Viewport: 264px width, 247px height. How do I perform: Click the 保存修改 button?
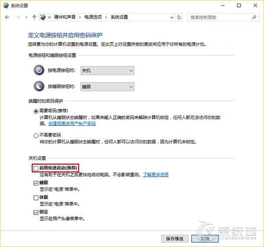click(175, 239)
